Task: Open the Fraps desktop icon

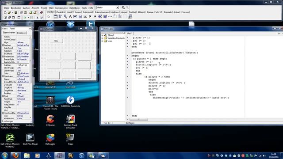Action: click(x=70, y=140)
